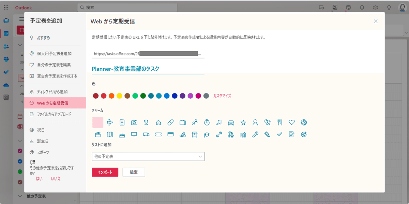Select 空白の予定表を作成する

(x=55, y=76)
